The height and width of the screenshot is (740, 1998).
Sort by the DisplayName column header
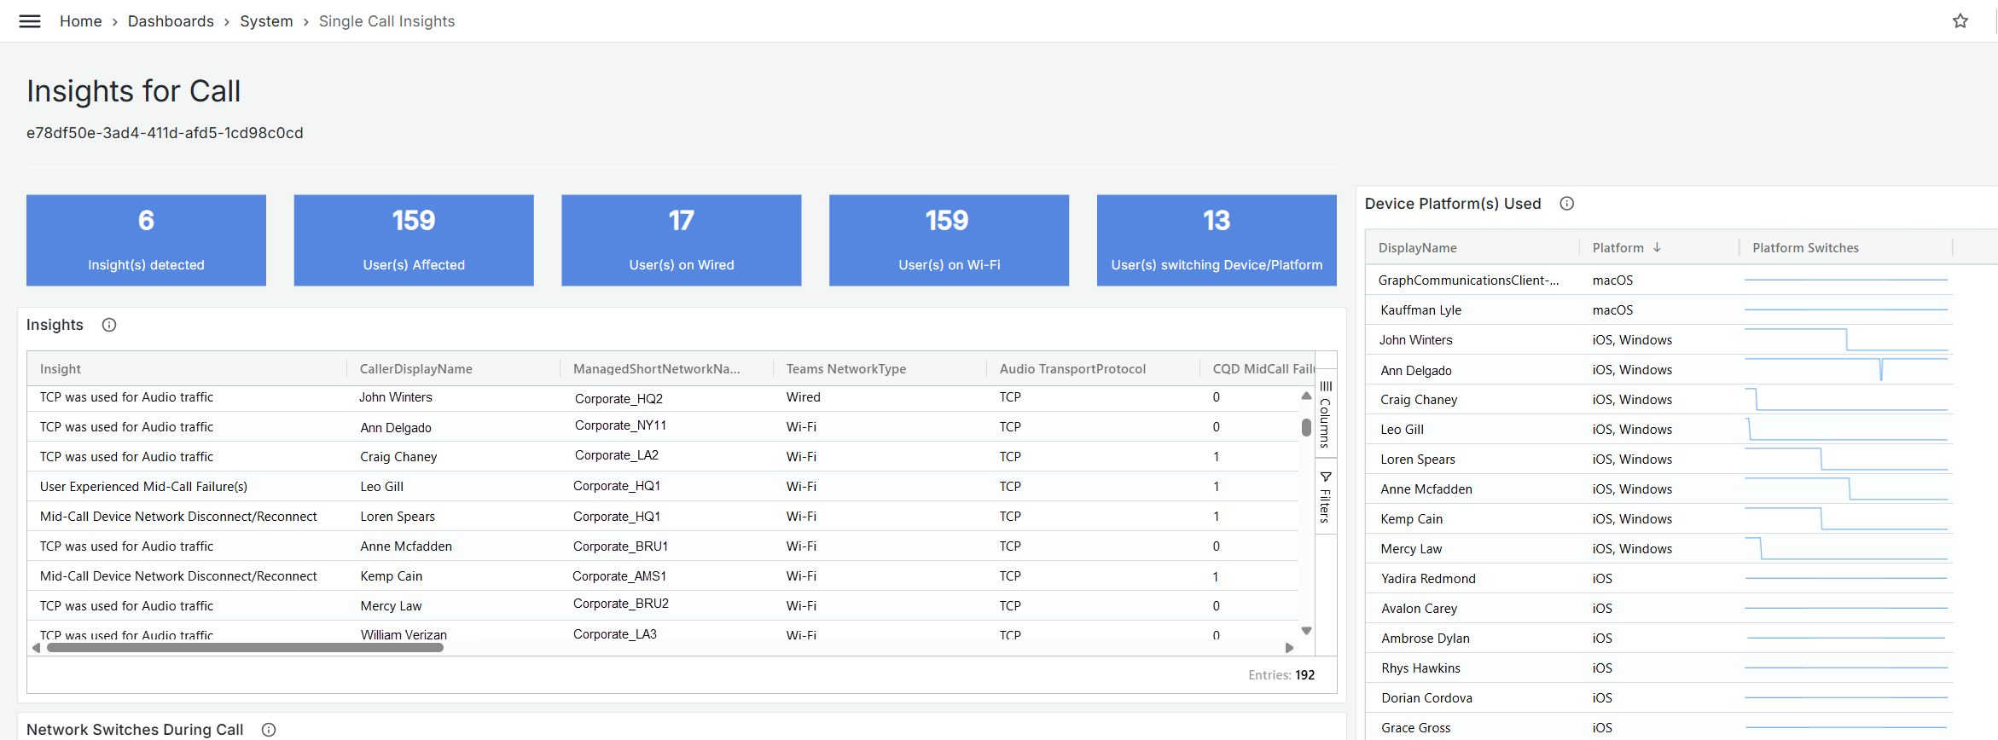1417,248
